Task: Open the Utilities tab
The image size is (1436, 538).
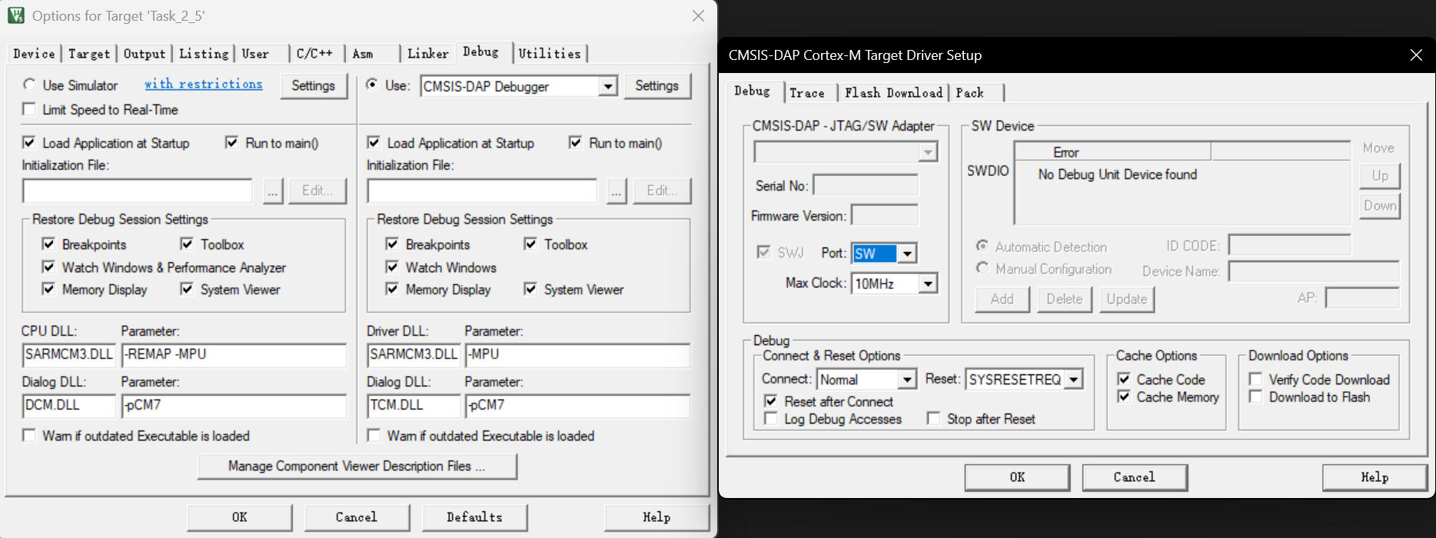Action: (549, 54)
